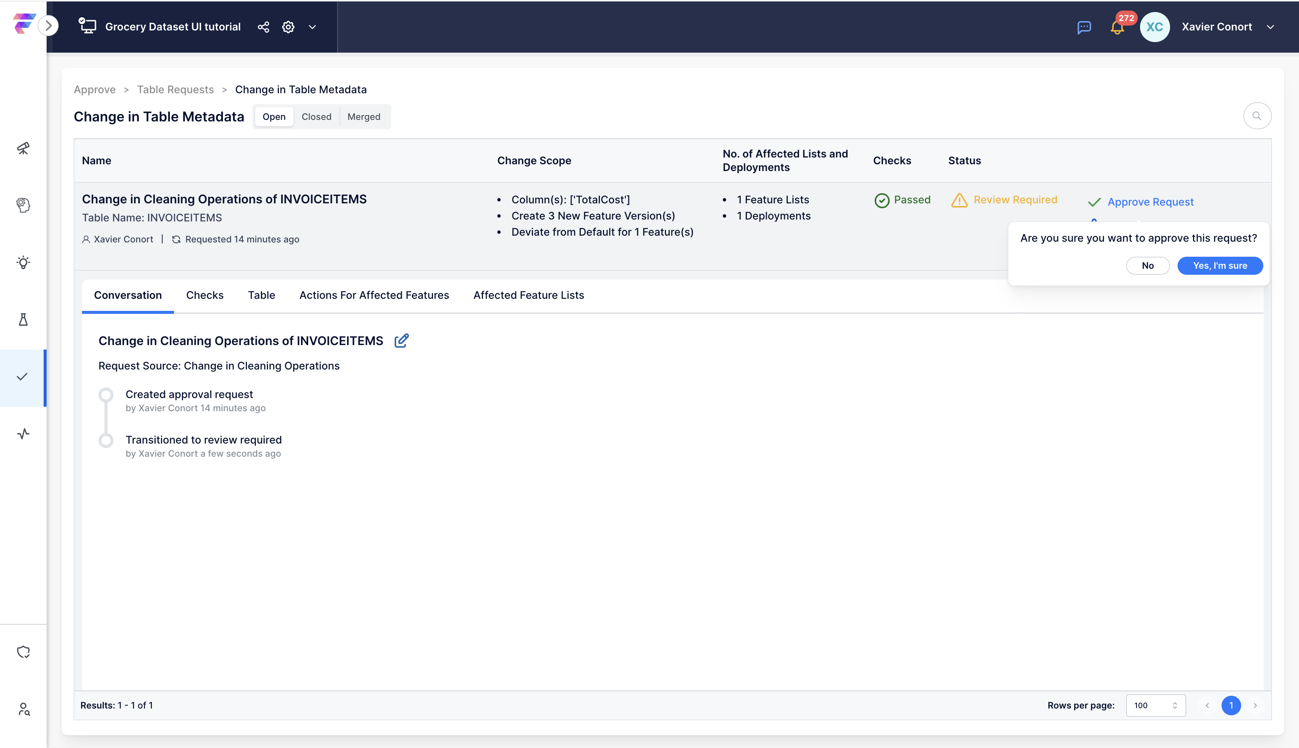
Task: Switch to the Table tab
Action: tap(262, 295)
